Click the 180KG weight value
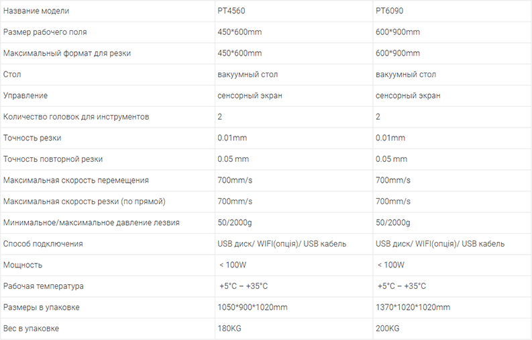 [x=229, y=329]
